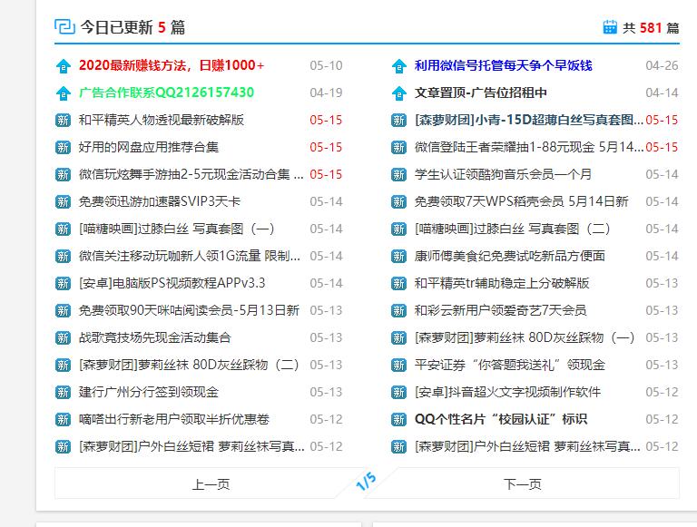The height and width of the screenshot is (527, 697).
Task: Open [森萝财团]萝莉丝袜 80D灰丝踩物（一）
Action: [x=525, y=337]
